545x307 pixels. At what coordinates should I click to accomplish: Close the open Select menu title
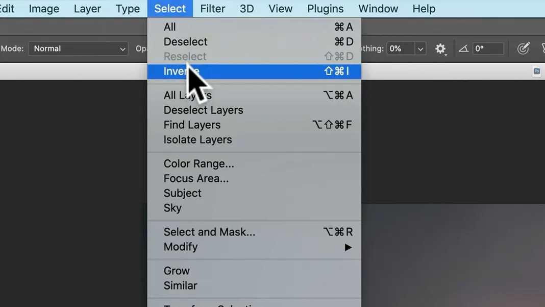point(170,9)
